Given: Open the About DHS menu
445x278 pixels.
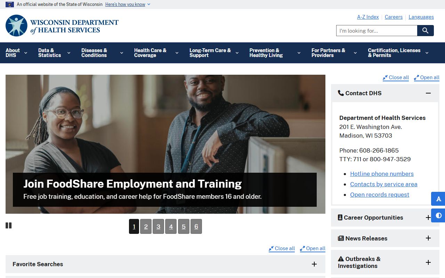Looking at the screenshot, I should [16, 53].
